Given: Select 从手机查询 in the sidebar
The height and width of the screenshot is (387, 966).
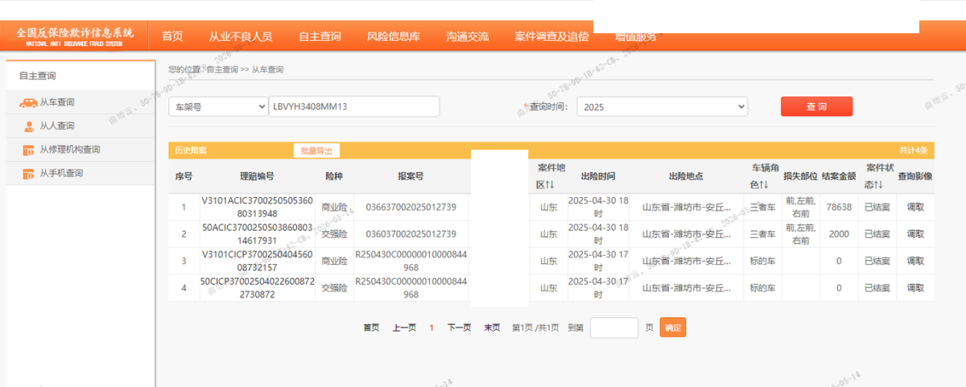Looking at the screenshot, I should pos(61,173).
